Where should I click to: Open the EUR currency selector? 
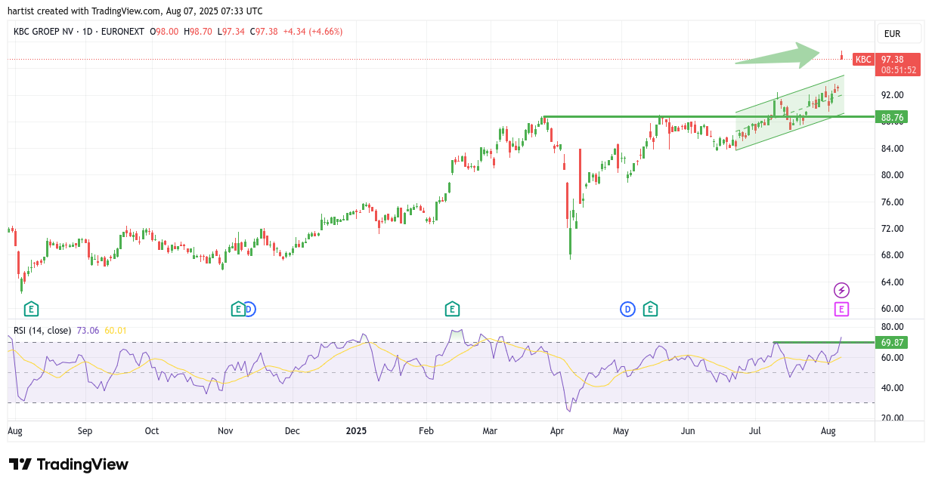tap(899, 34)
